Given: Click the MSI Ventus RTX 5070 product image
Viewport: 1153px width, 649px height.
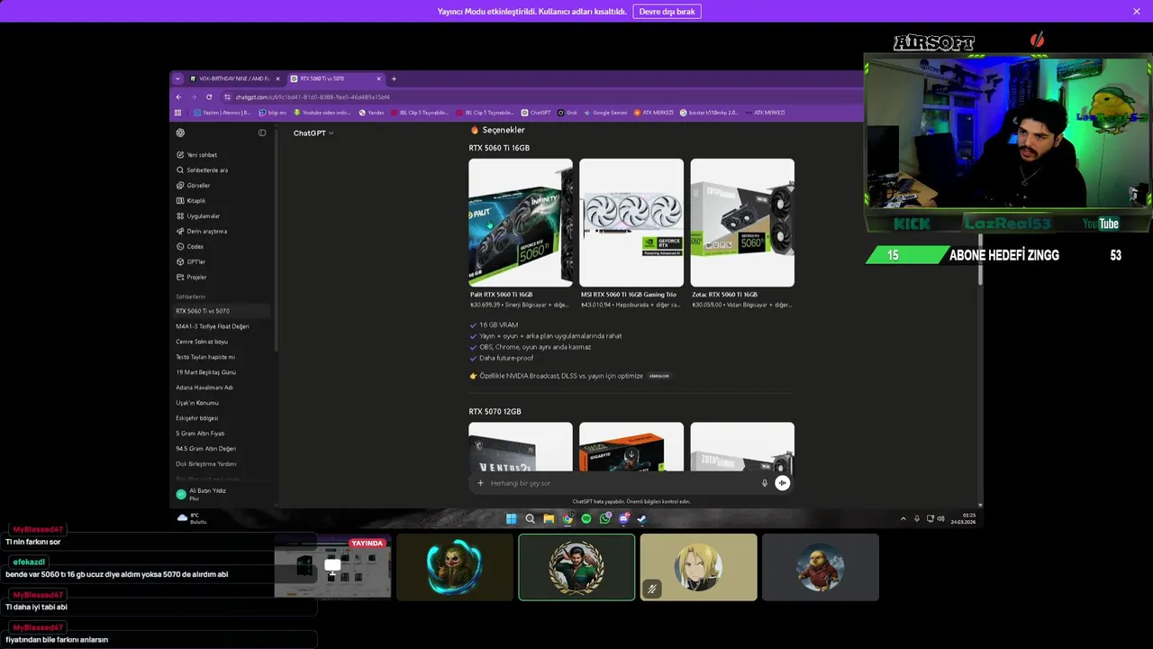Looking at the screenshot, I should (x=521, y=446).
